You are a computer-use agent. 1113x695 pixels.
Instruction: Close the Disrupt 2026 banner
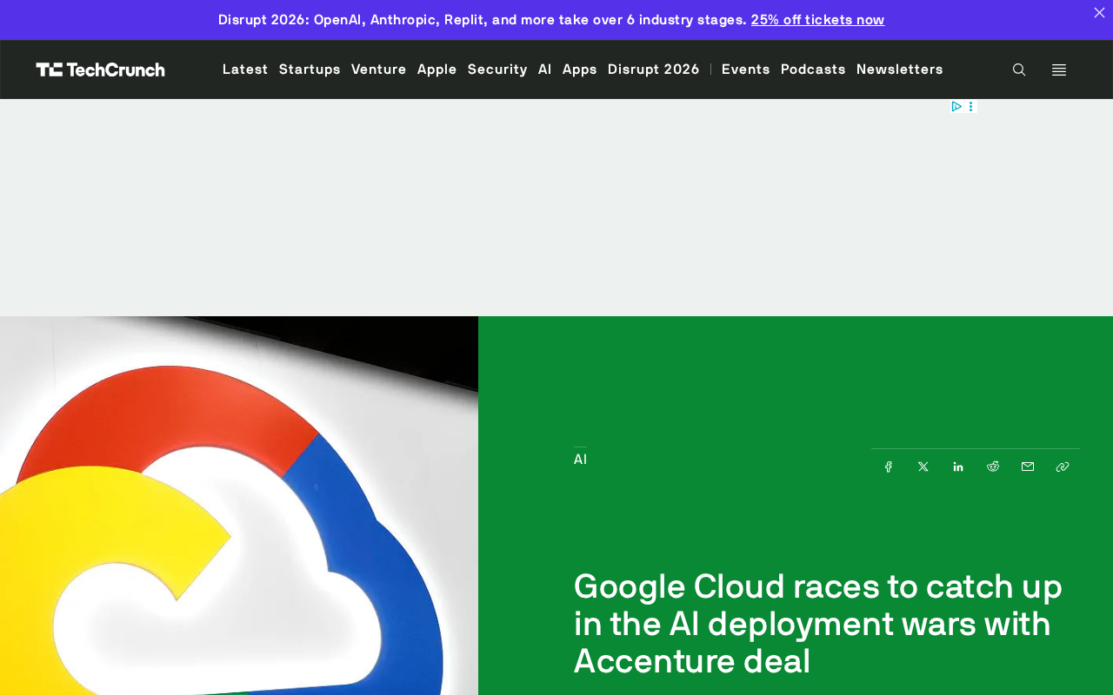(1099, 12)
